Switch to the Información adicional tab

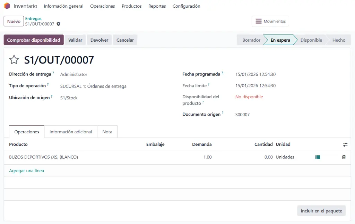click(x=71, y=132)
